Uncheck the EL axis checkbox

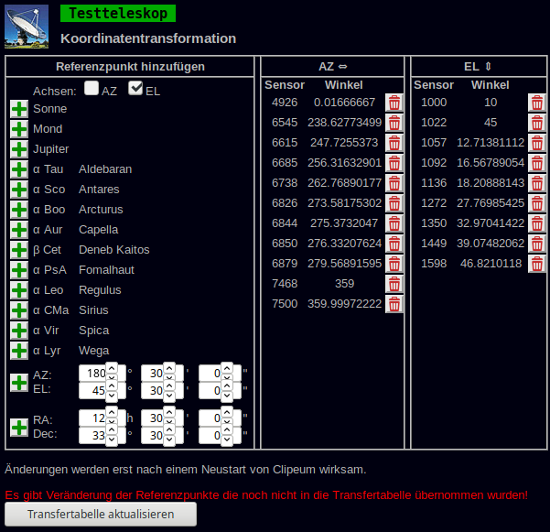pyautogui.click(x=135, y=88)
